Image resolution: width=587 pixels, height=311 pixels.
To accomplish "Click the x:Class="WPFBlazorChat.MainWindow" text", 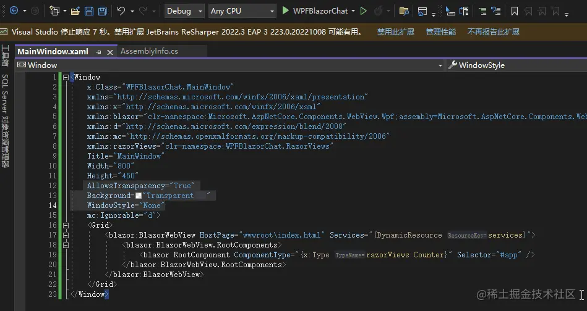I will [x=160, y=87].
